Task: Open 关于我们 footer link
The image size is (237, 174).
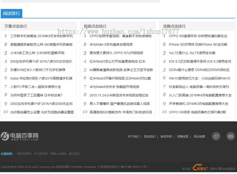Action: tap(133, 137)
